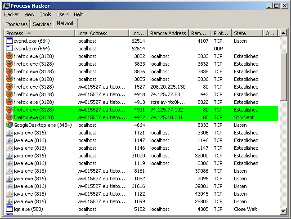Click the window icon for cvpnd.exe UDP row
The height and width of the screenshot is (219, 291).
click(x=9, y=48)
